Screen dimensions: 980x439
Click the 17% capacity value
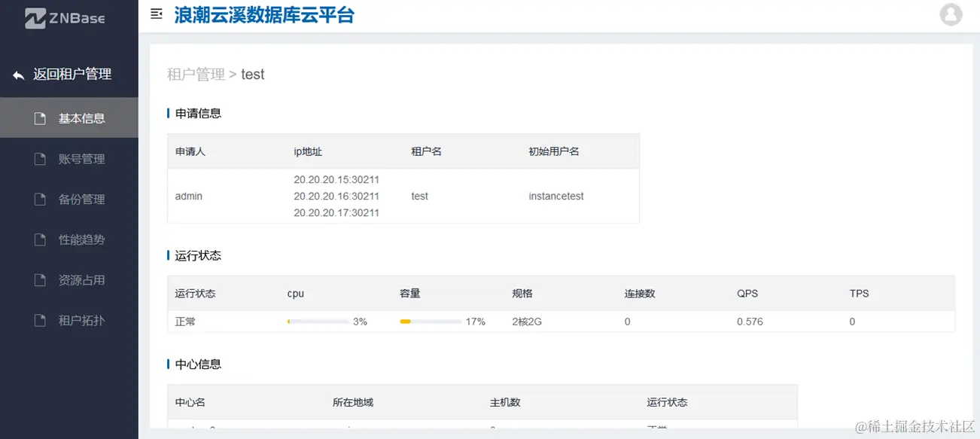coord(476,322)
